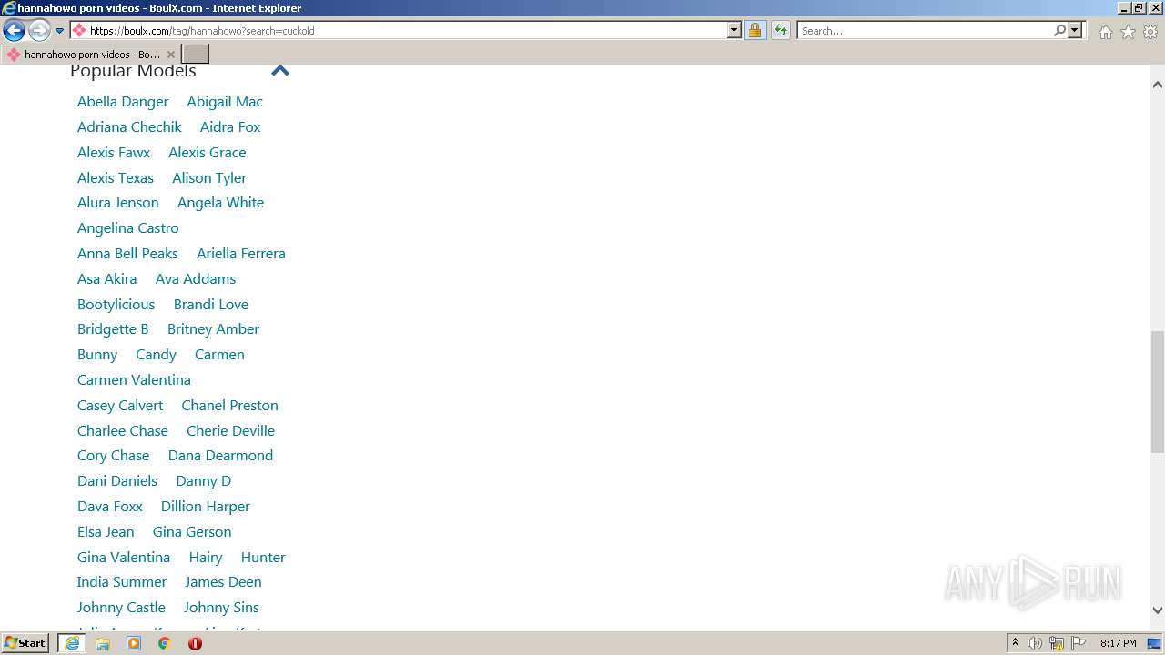This screenshot has width=1165, height=655.
Task: Select the hannahowo videos browser tab
Action: click(x=91, y=55)
